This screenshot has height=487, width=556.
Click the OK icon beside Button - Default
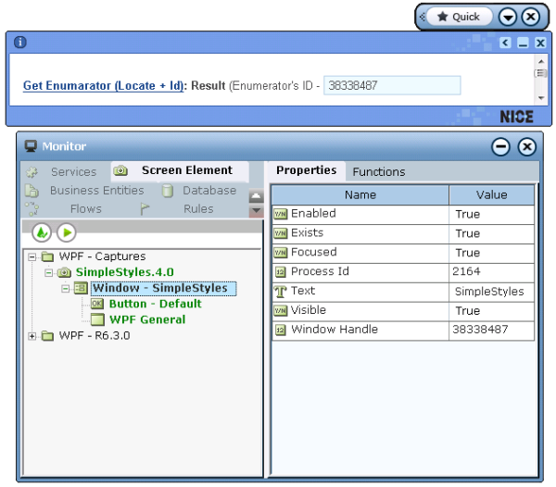(x=97, y=304)
